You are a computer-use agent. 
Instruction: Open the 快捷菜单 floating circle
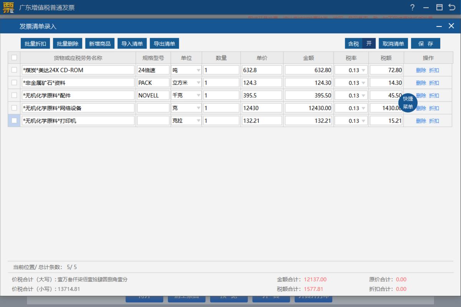click(408, 103)
